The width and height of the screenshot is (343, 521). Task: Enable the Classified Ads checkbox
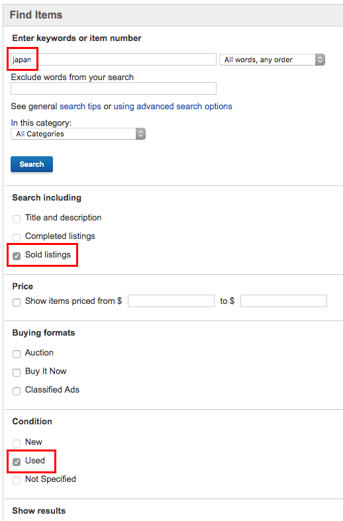point(17,391)
